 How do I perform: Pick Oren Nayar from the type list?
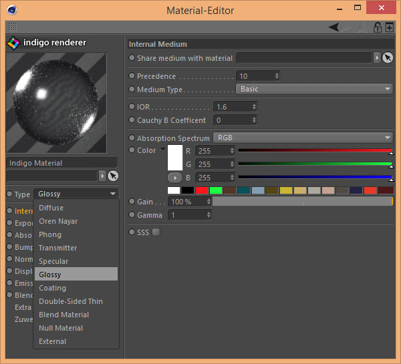(x=58, y=221)
